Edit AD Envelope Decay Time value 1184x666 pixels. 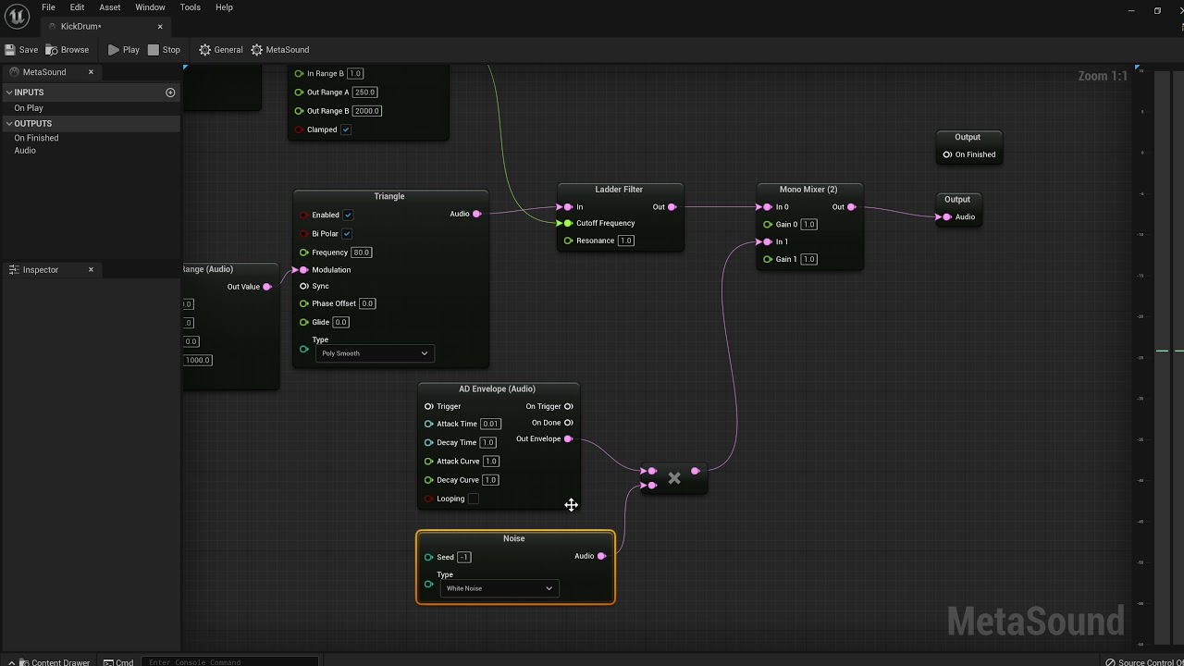click(487, 442)
